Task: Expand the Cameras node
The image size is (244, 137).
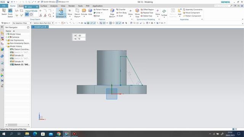Action: (x=6, y=37)
